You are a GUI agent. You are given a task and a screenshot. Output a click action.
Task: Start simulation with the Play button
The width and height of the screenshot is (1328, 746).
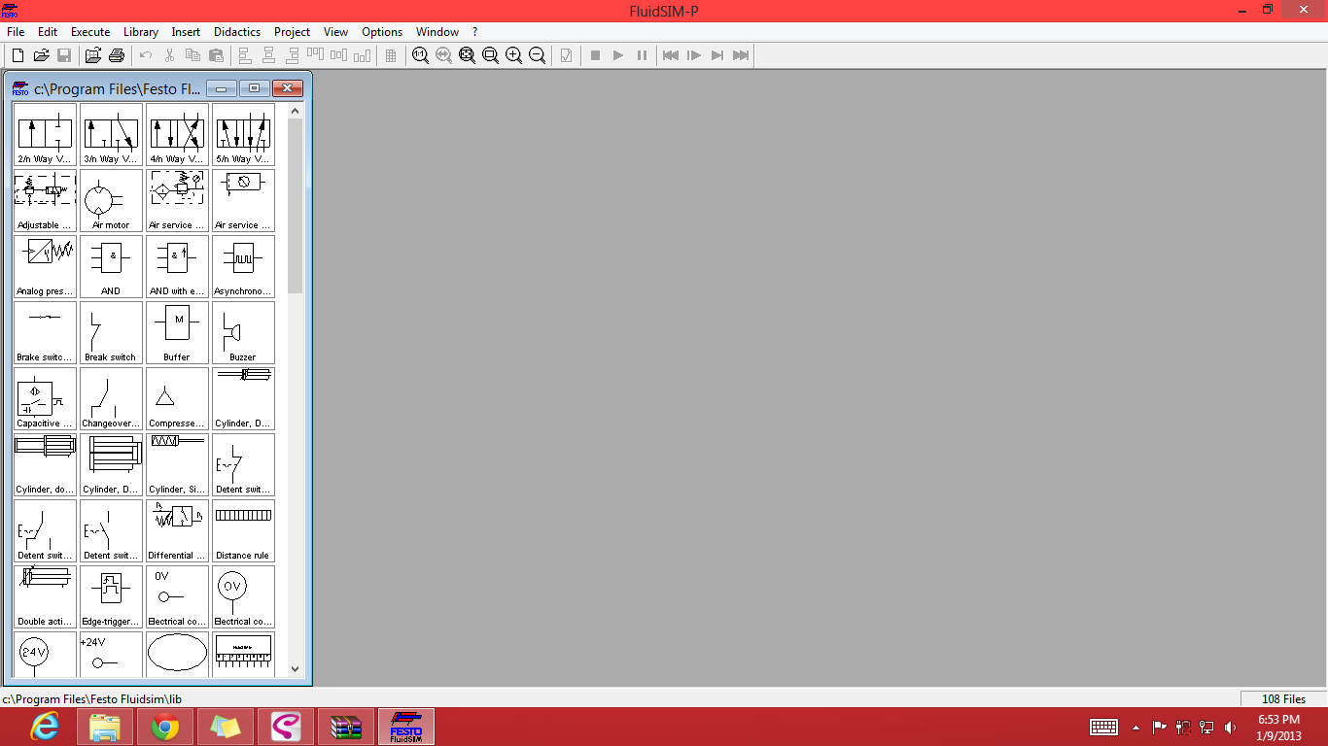tap(618, 55)
